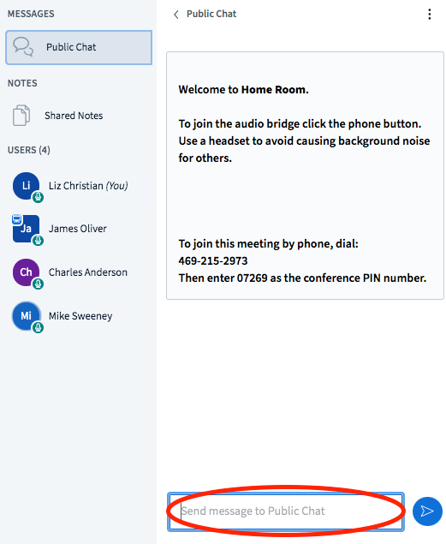This screenshot has height=544, width=446.
Task: Hide Public Chat with the back chevron
Action: tap(176, 15)
